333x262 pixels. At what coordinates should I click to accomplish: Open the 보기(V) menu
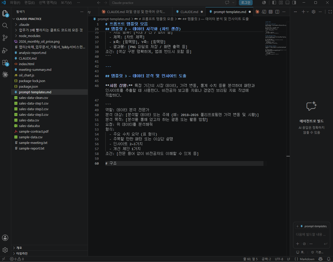[x=66, y=3]
